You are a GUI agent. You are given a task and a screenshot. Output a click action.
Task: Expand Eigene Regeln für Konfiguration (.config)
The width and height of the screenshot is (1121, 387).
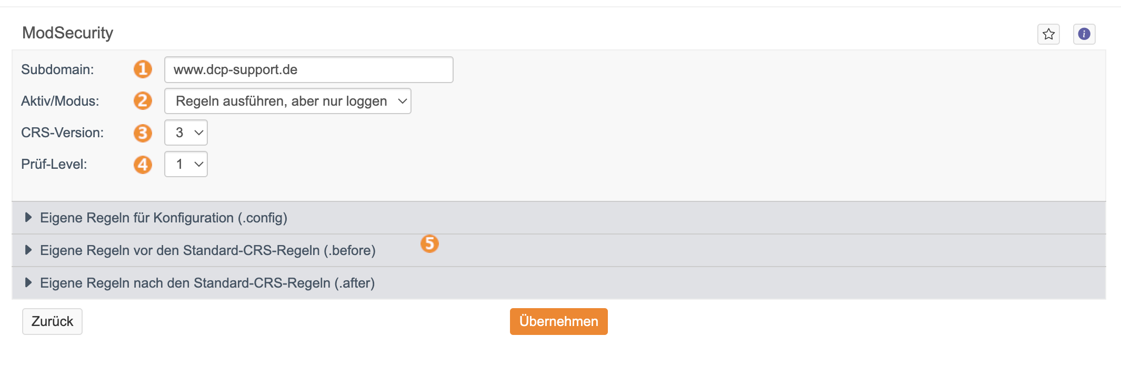pyautogui.click(x=559, y=218)
